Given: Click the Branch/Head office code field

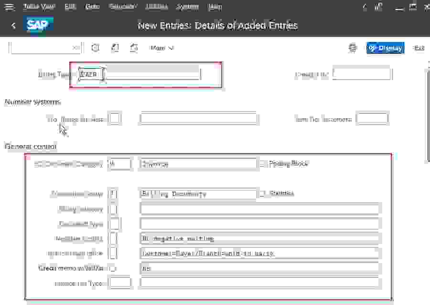Looking at the screenshot, I should [x=112, y=254].
